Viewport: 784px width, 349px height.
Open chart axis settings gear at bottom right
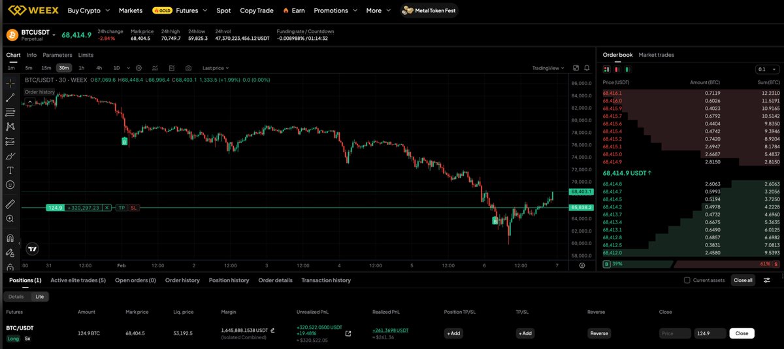581,266
